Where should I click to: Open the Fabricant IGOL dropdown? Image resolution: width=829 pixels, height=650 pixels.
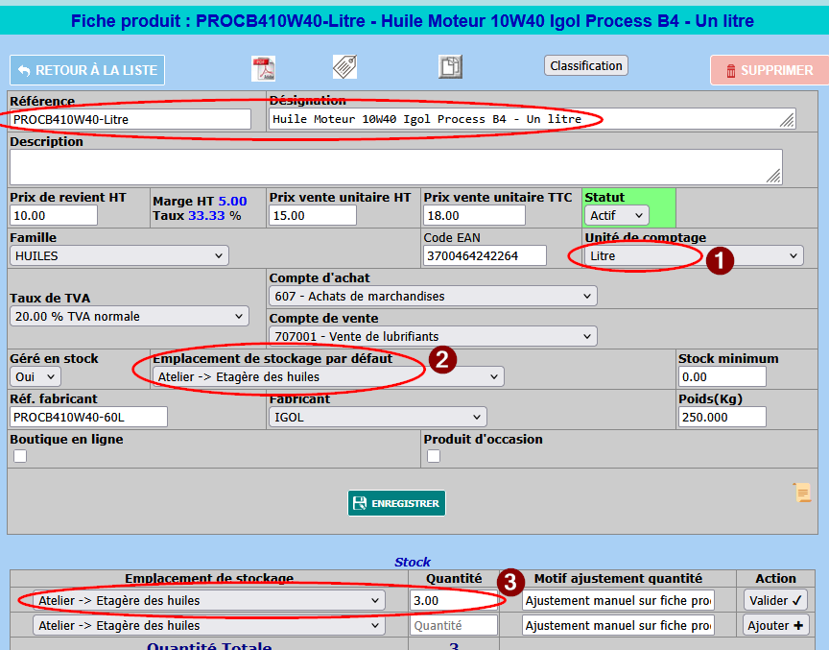tap(378, 417)
